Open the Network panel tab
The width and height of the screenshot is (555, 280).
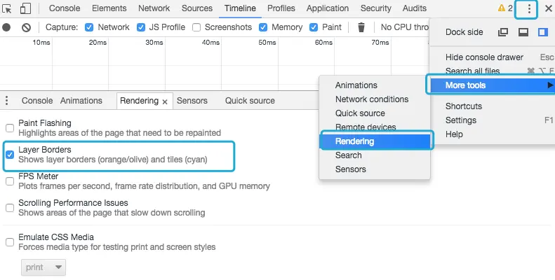[154, 8]
